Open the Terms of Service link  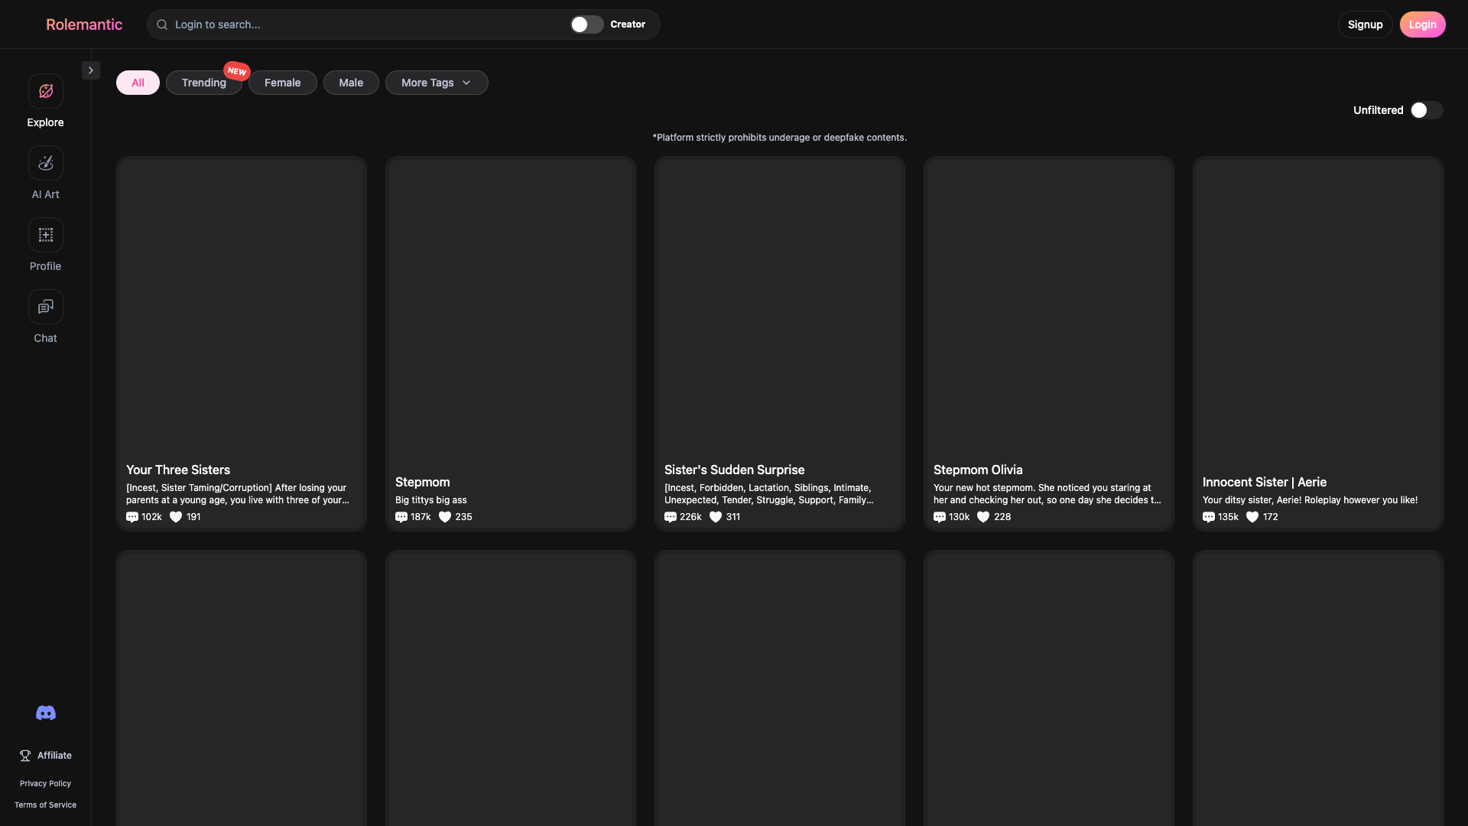click(x=45, y=805)
